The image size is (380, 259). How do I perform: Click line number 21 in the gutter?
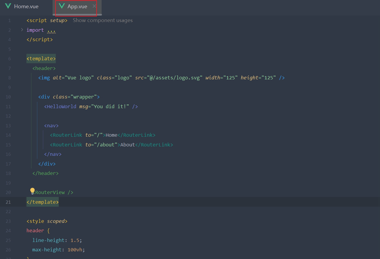click(x=8, y=202)
